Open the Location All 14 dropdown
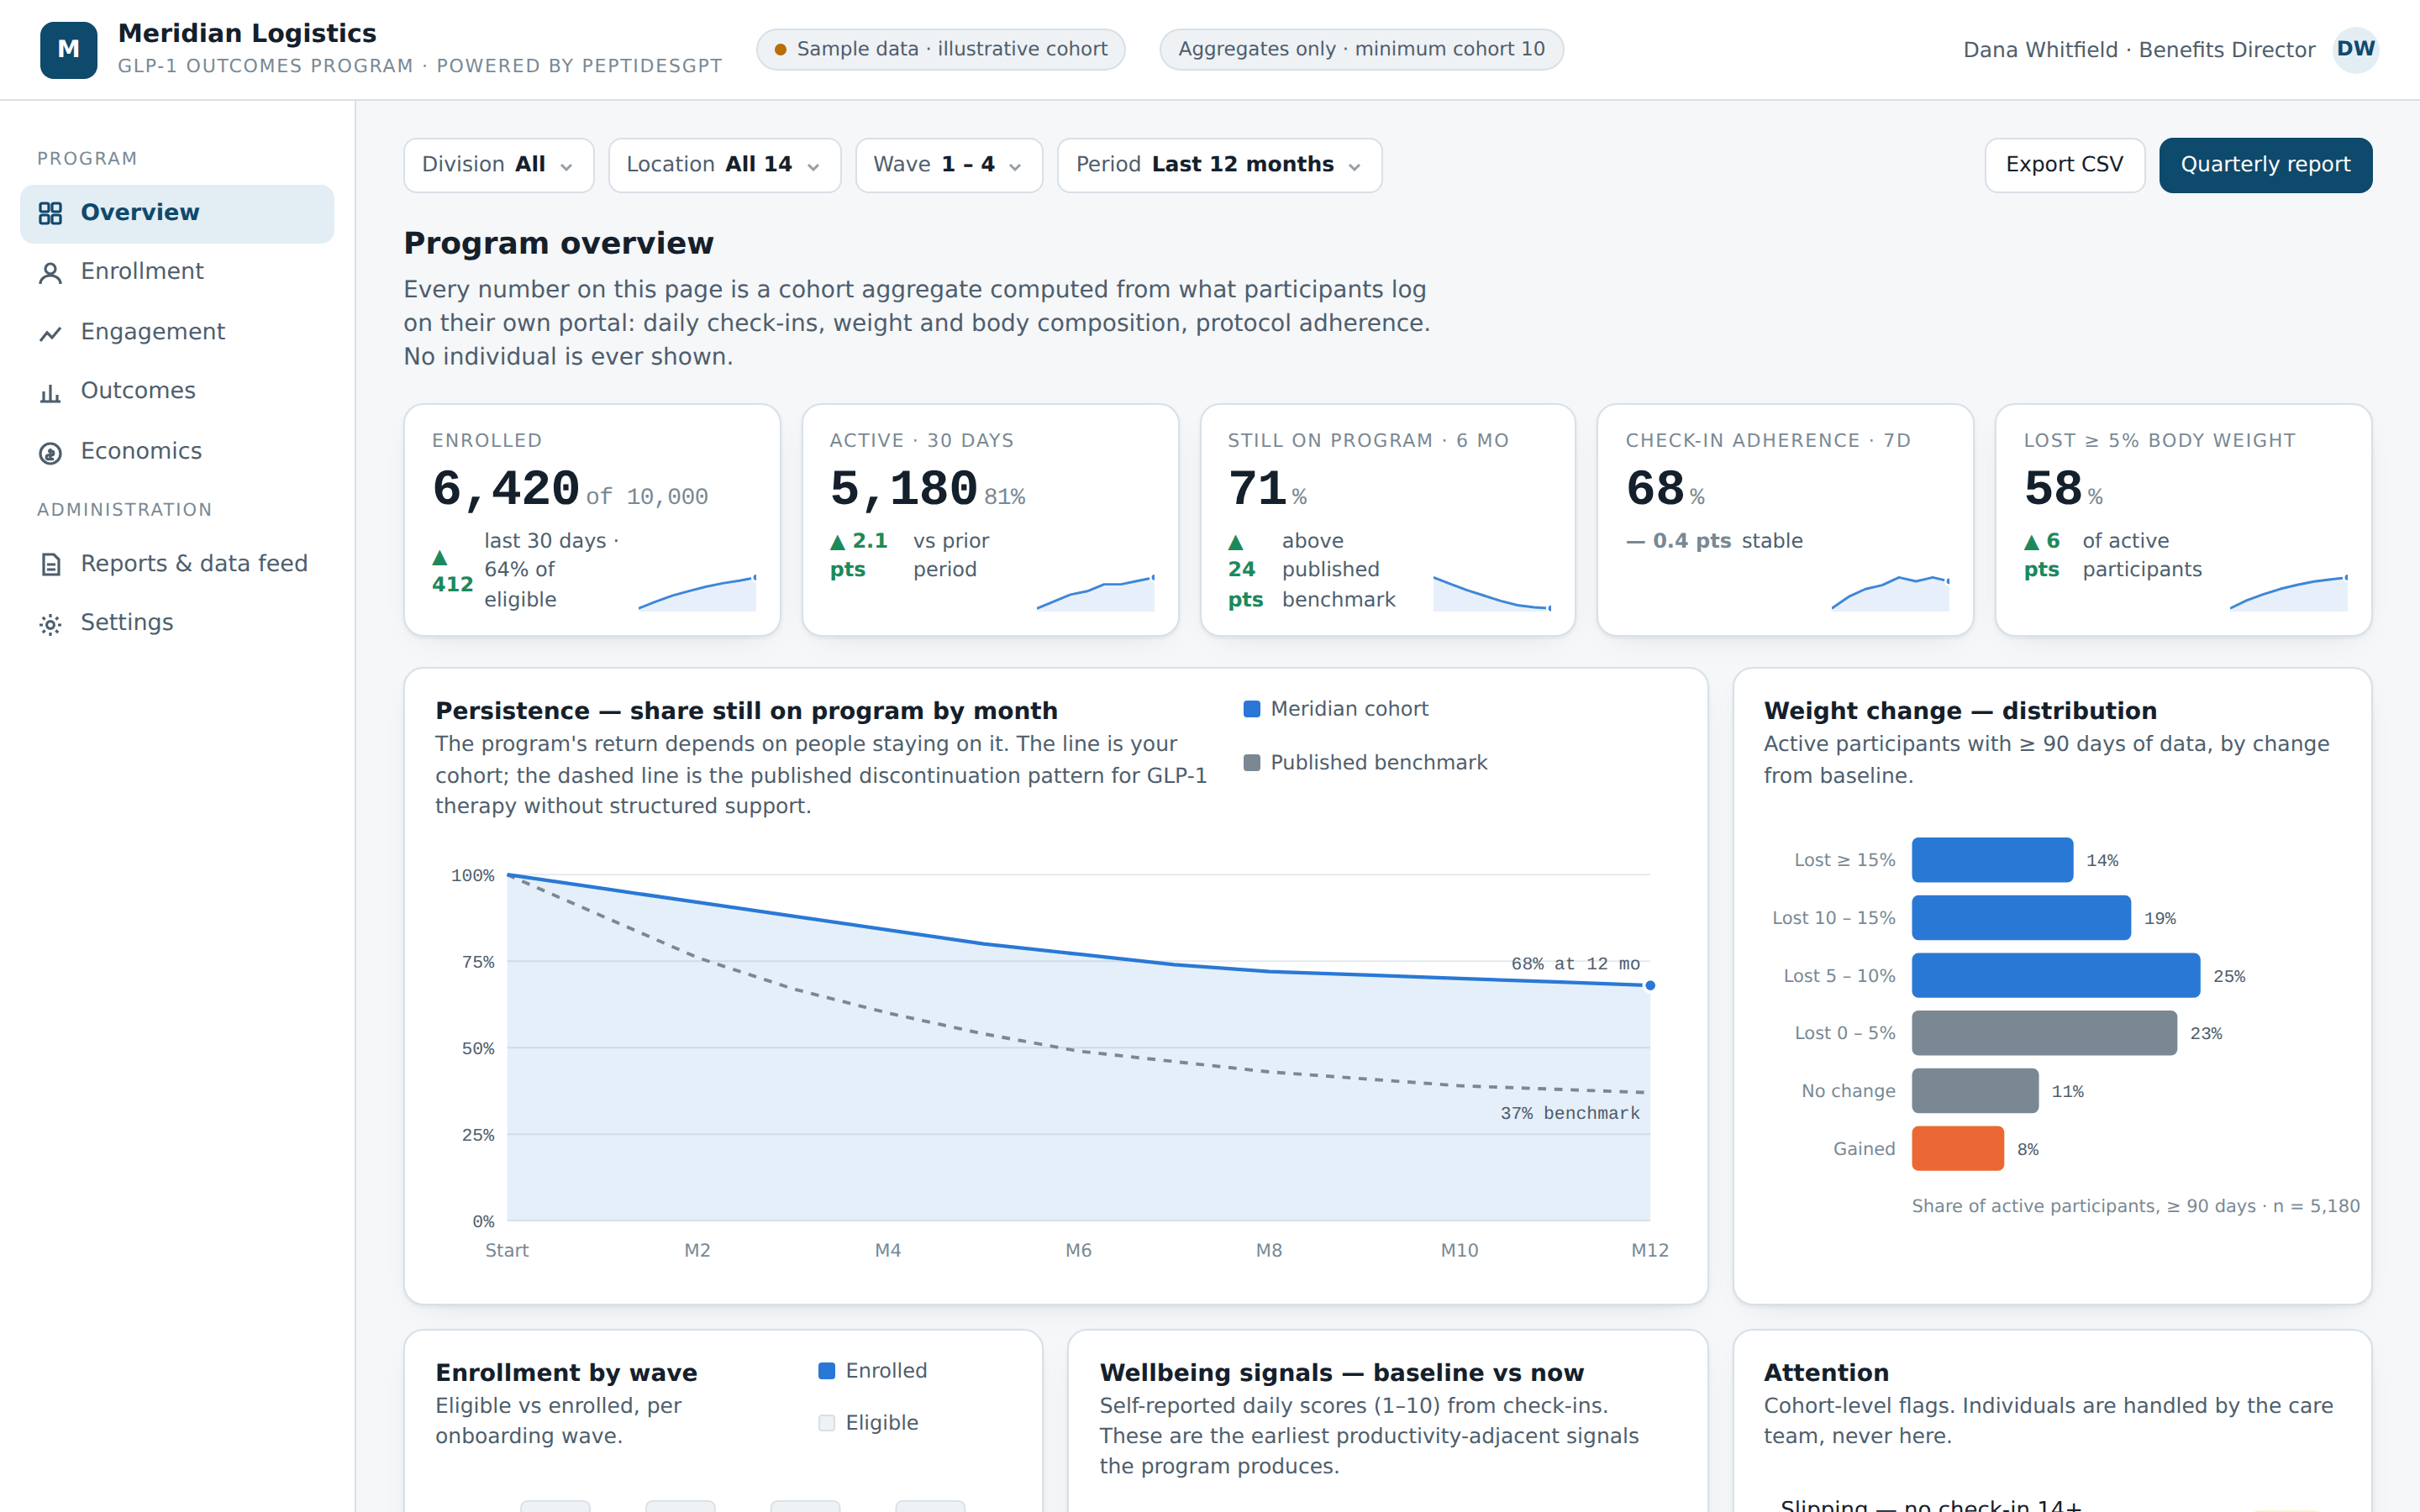This screenshot has height=1512, width=2420. point(724,165)
